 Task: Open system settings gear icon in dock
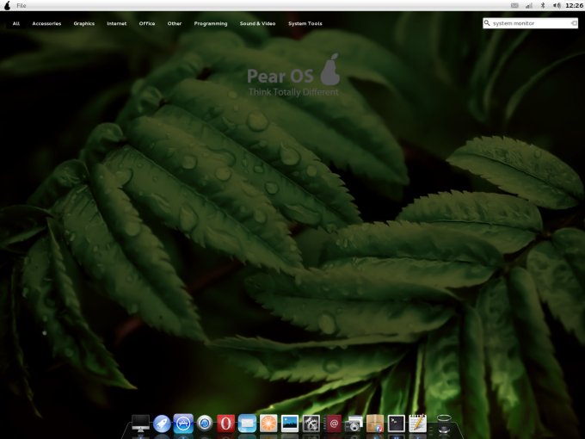pos(311,424)
